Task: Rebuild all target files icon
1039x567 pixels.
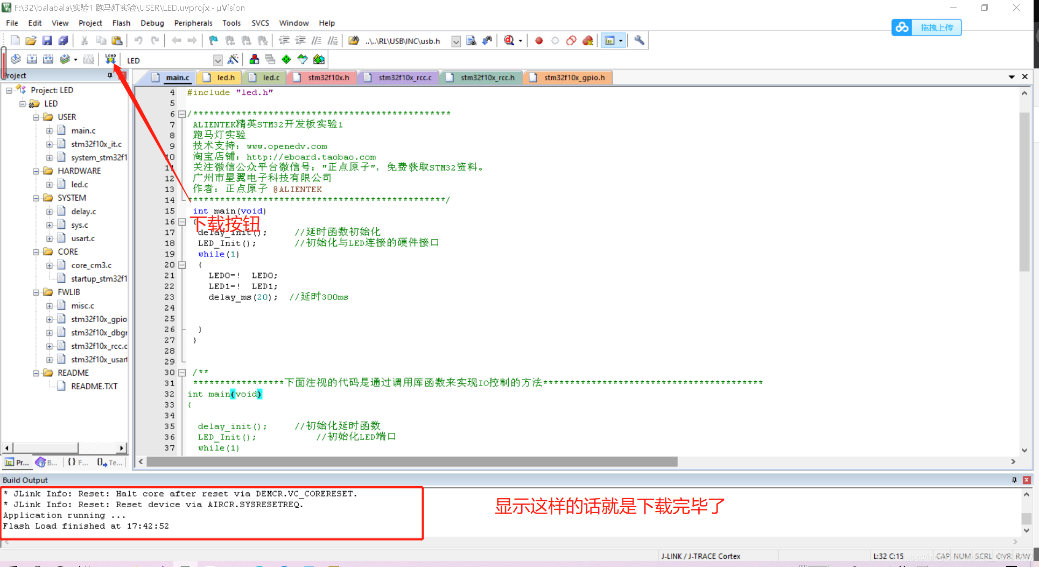Action: click(x=48, y=59)
